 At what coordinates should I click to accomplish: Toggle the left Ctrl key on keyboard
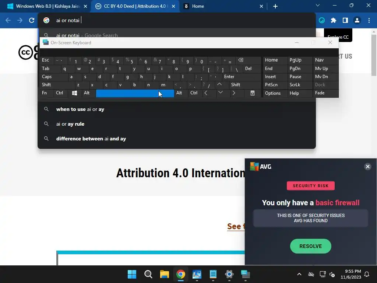coord(61,93)
